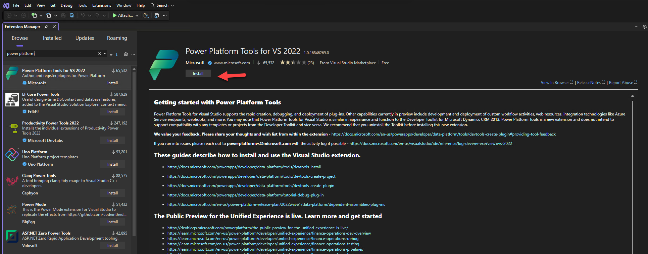Click the Find in Files folder icon
This screenshot has height=254, width=648.
coord(146,15)
